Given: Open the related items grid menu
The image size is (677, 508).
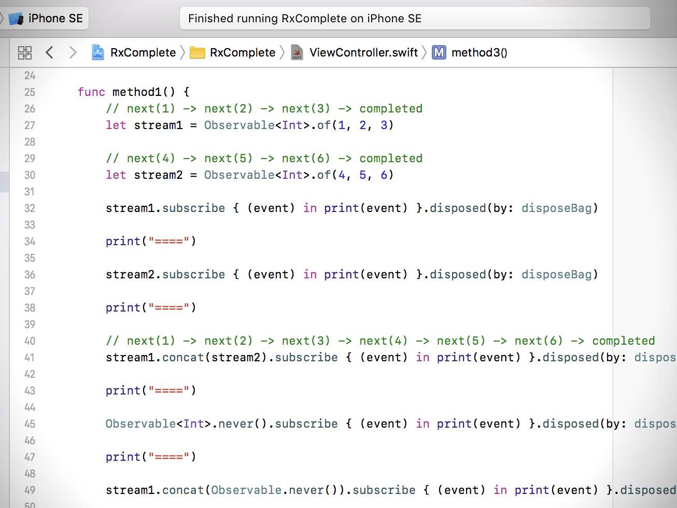Looking at the screenshot, I should click(25, 52).
